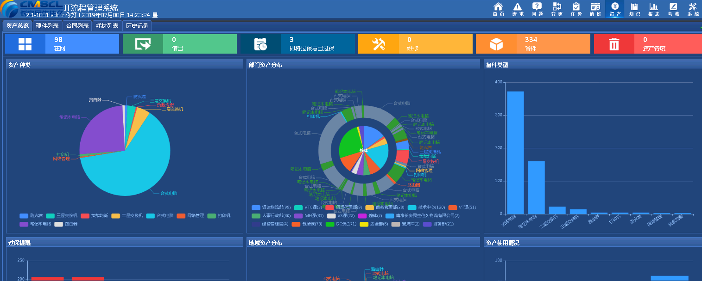Toggle VT课(51) department legend entry
The image size is (702, 281).
462,208
